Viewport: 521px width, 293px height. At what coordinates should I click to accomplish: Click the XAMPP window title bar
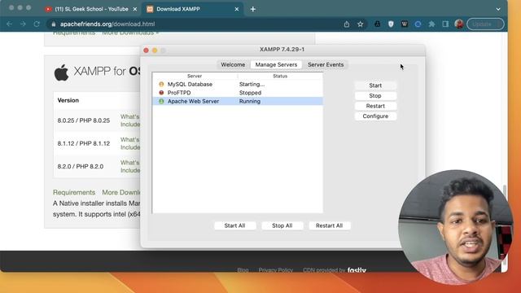point(282,50)
